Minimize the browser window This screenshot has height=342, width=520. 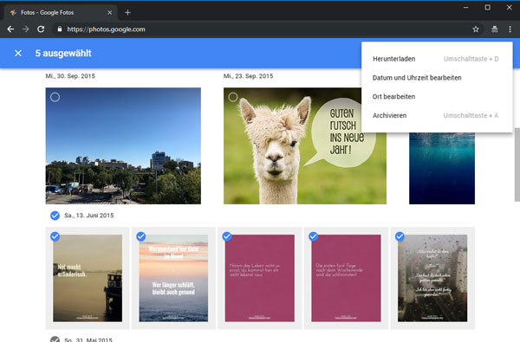(x=466, y=7)
